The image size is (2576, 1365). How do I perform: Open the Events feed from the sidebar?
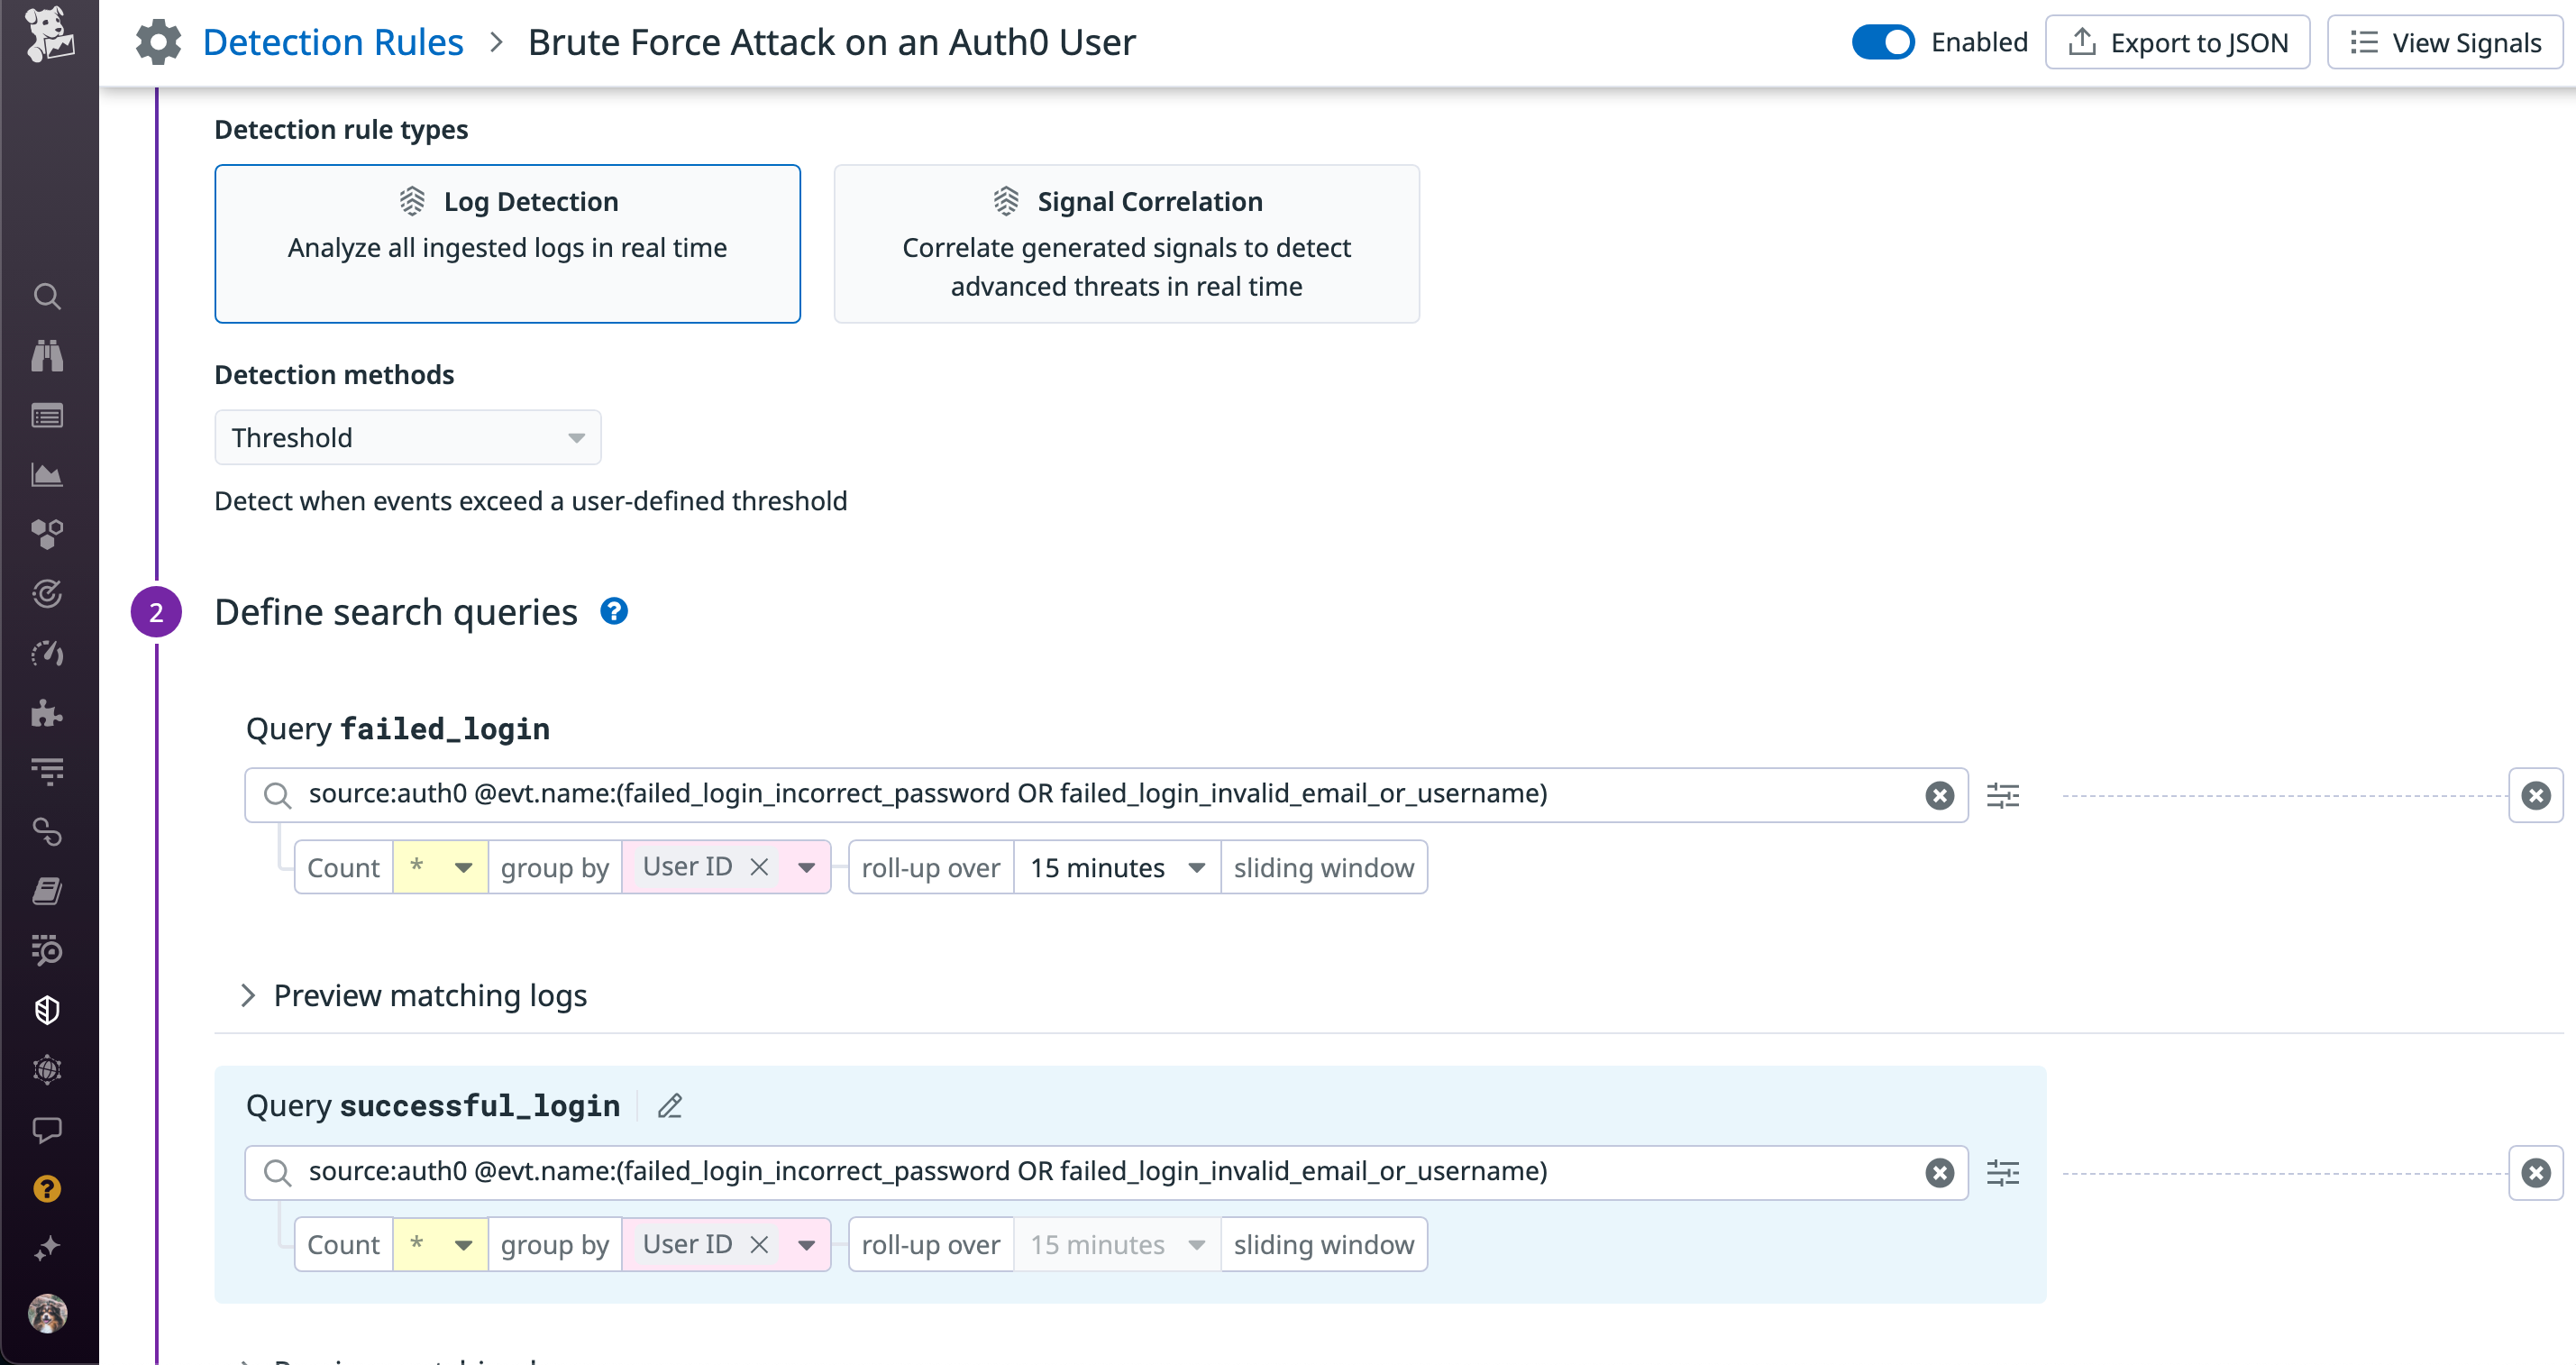48,415
